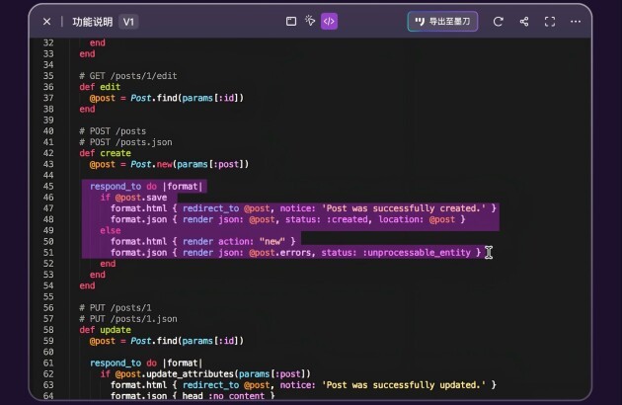Toggle the code view icon
Viewport: 622px width, 405px height.
[329, 22]
